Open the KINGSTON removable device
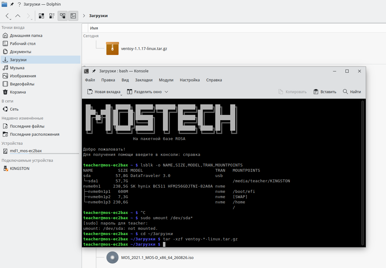 (41, 168)
